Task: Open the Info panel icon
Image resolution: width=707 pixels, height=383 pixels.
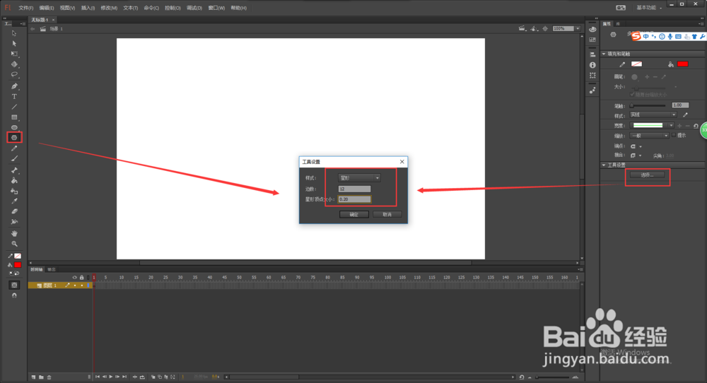Action: (592, 65)
